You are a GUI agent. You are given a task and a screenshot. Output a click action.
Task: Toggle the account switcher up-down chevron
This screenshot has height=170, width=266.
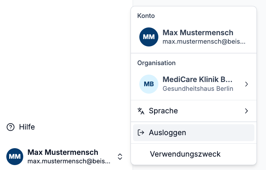[120, 157]
